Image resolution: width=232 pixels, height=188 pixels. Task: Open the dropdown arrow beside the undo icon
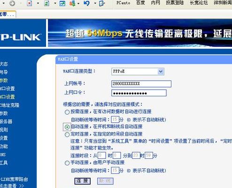95,3
